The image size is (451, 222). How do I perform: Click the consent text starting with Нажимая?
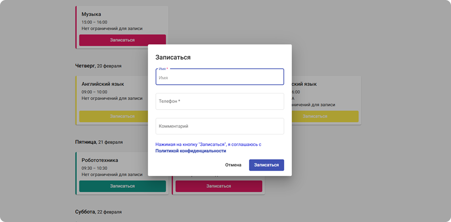tap(208, 145)
